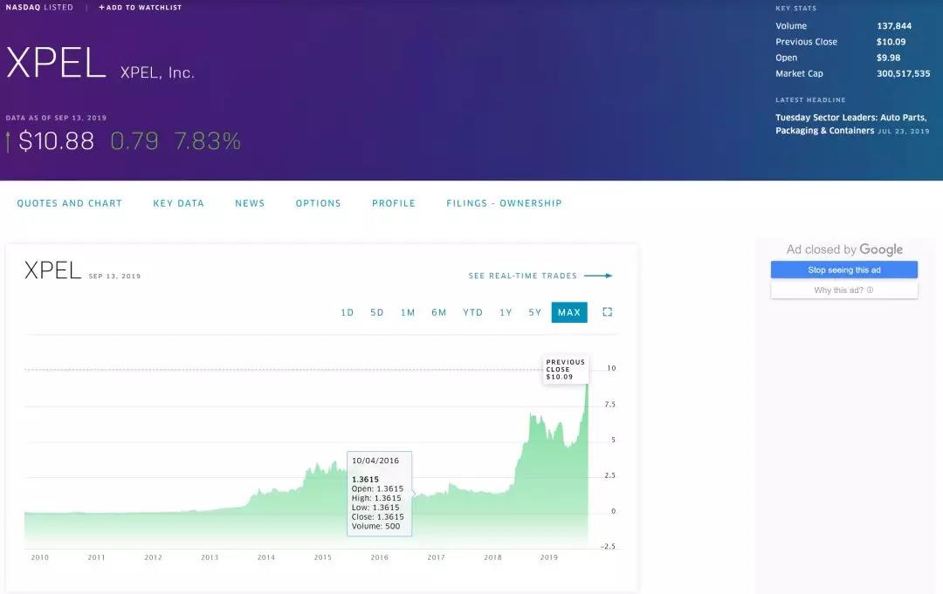Screen dimensions: 943x594
Task: Click the info icon beside Why this ad?
Action: (x=871, y=290)
